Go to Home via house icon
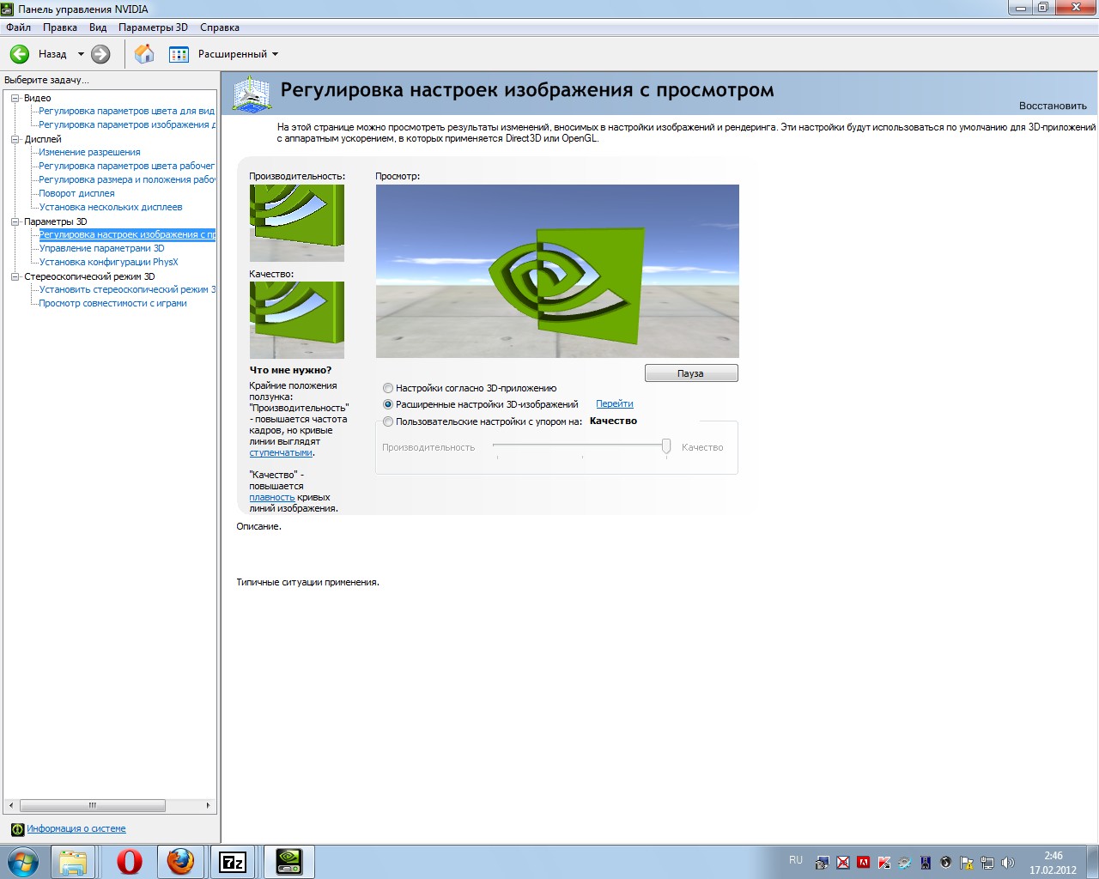 point(144,54)
